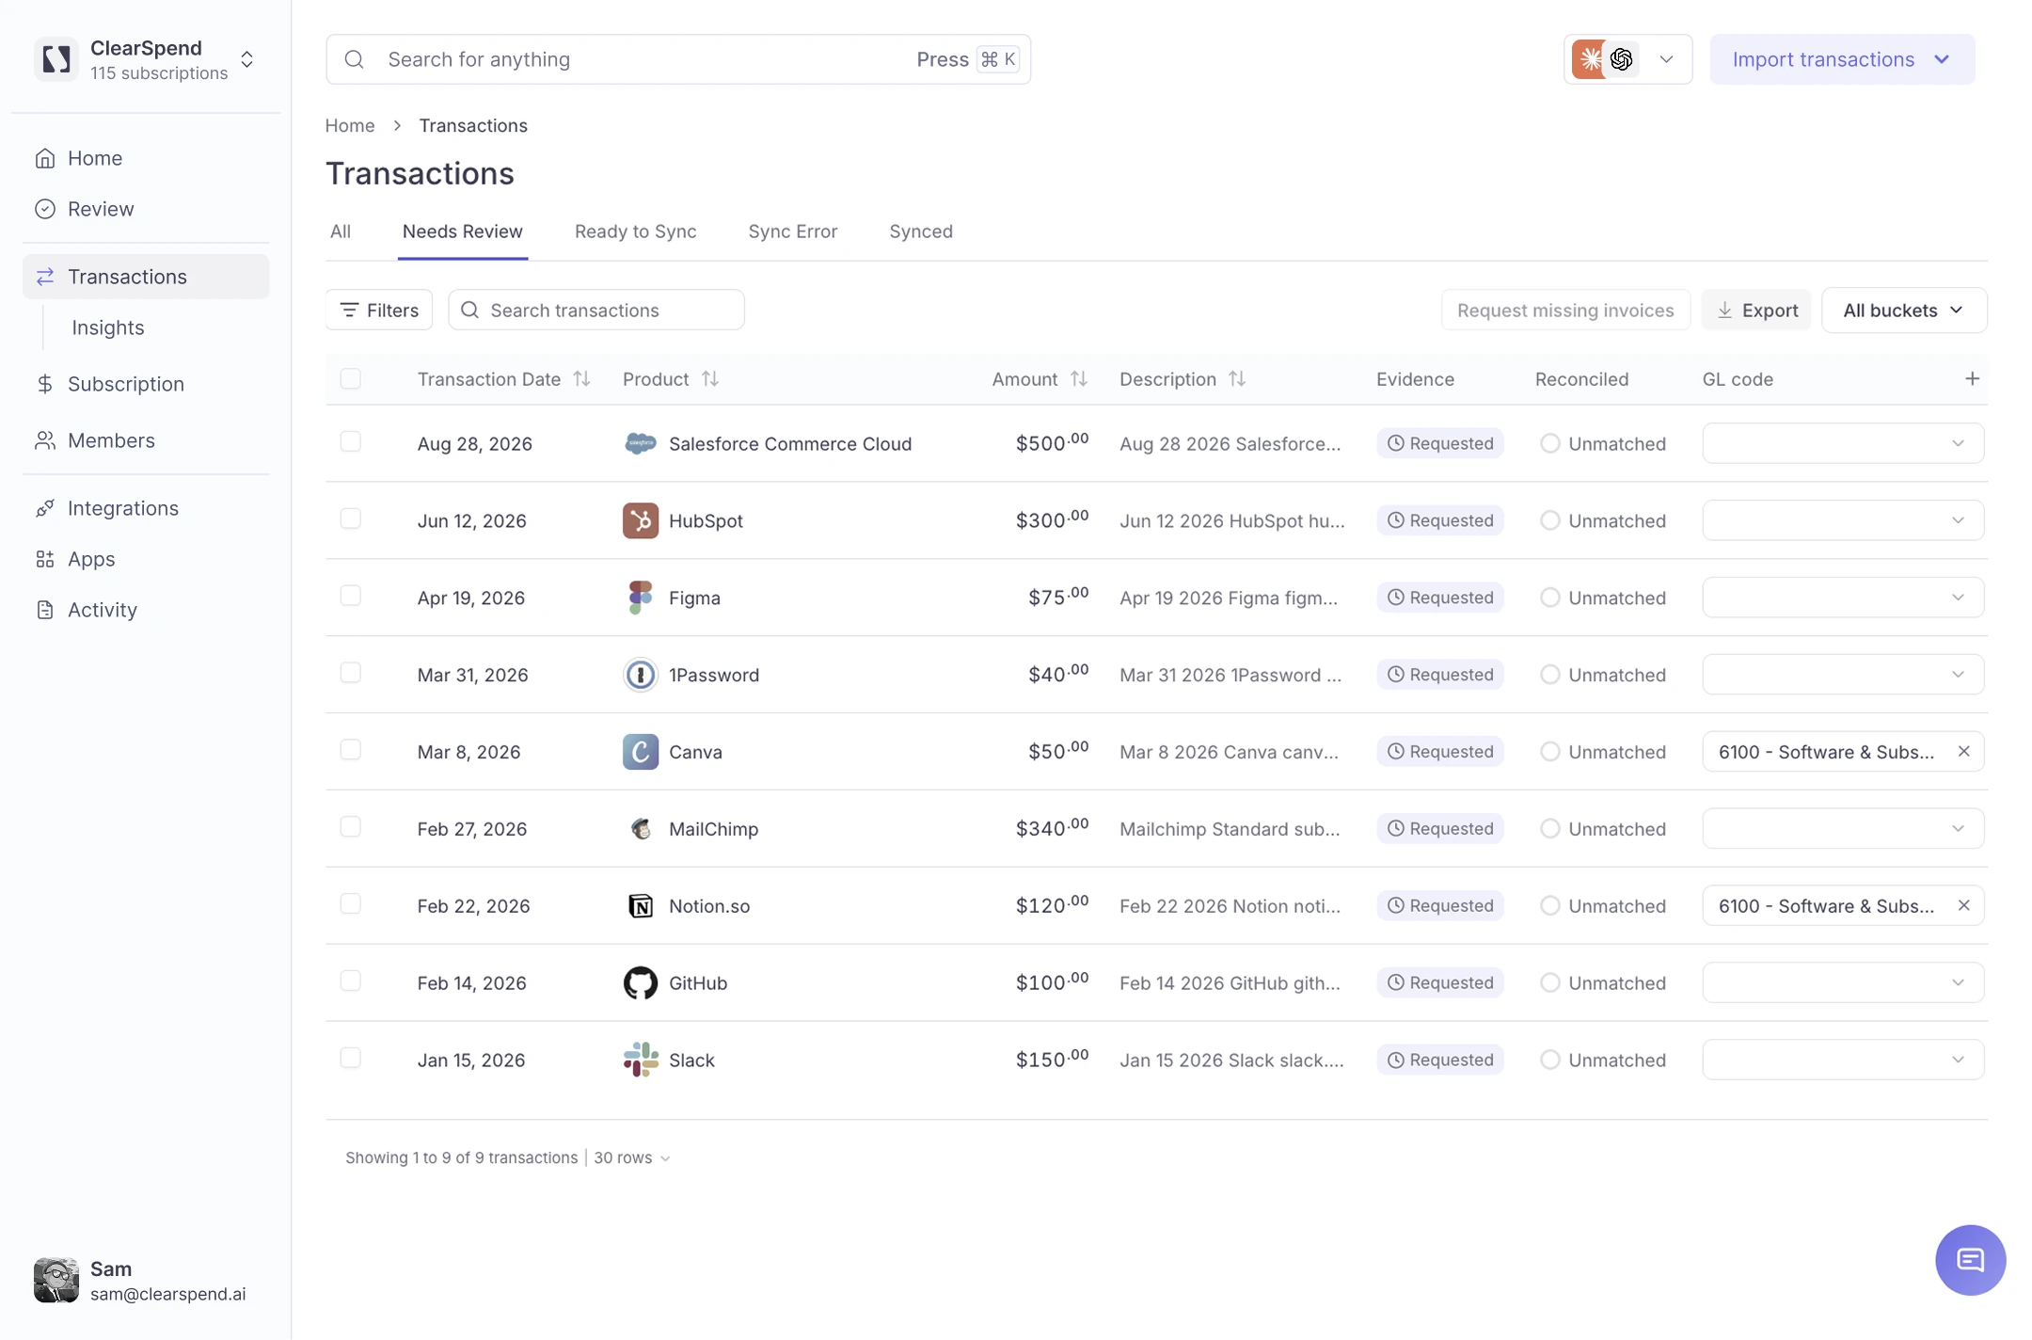Select the Needs Review tab
The image size is (2032, 1340).
point(463,231)
